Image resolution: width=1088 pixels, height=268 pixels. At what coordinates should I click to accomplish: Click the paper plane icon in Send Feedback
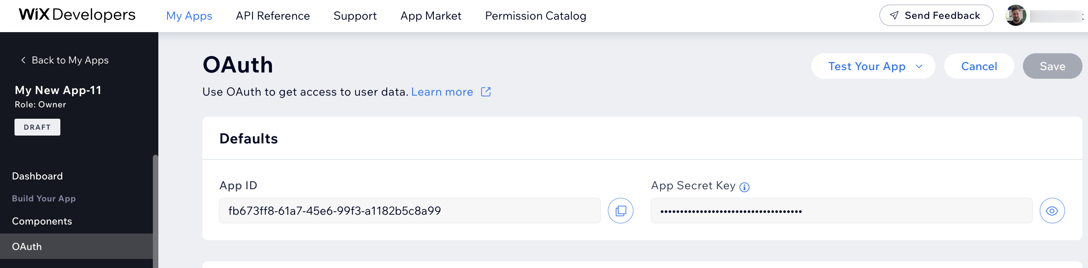(894, 16)
